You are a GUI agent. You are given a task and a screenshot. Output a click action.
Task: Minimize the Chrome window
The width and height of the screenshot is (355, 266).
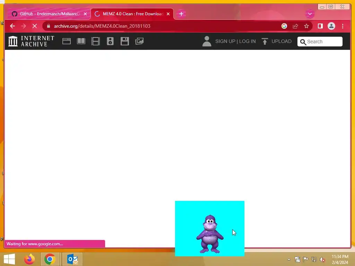click(322, 7)
